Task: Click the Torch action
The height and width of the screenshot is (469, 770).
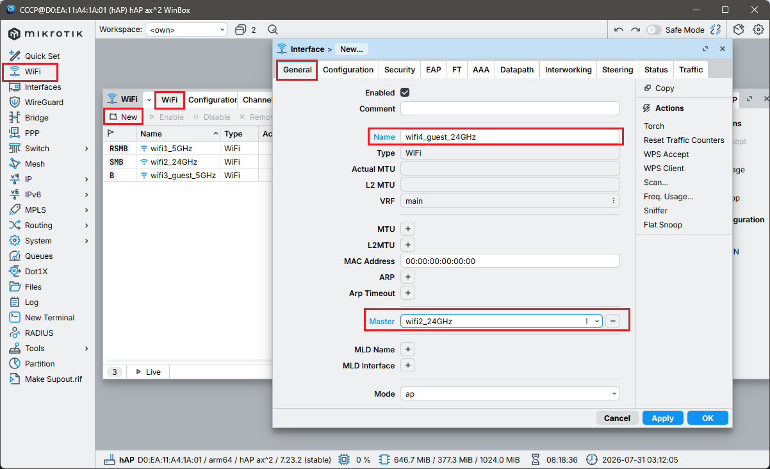Action: click(x=654, y=126)
